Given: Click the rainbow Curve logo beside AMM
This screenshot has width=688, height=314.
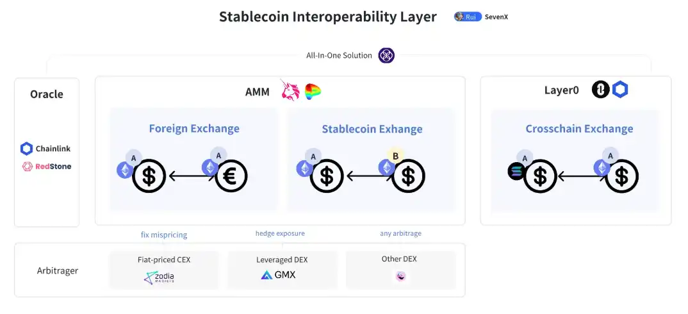Looking at the screenshot, I should 313,92.
